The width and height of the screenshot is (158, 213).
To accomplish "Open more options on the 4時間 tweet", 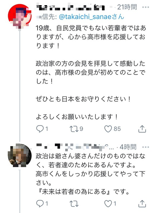I will [146, 147].
